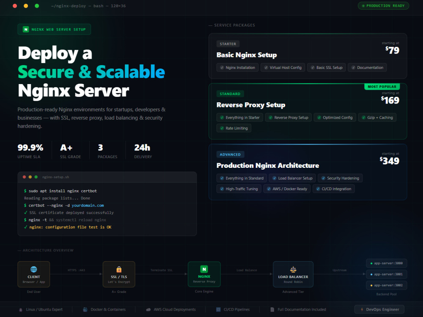This screenshot has width=423, height=317.
Task: Click the app-server:3001 backend entry
Action: tap(387, 274)
